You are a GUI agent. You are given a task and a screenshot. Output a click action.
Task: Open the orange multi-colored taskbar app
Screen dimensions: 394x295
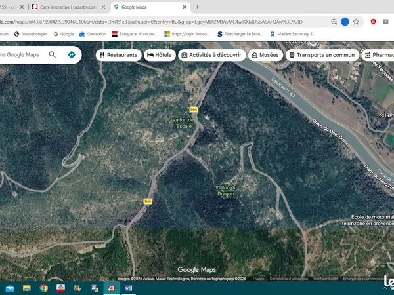pyautogui.click(x=77, y=288)
